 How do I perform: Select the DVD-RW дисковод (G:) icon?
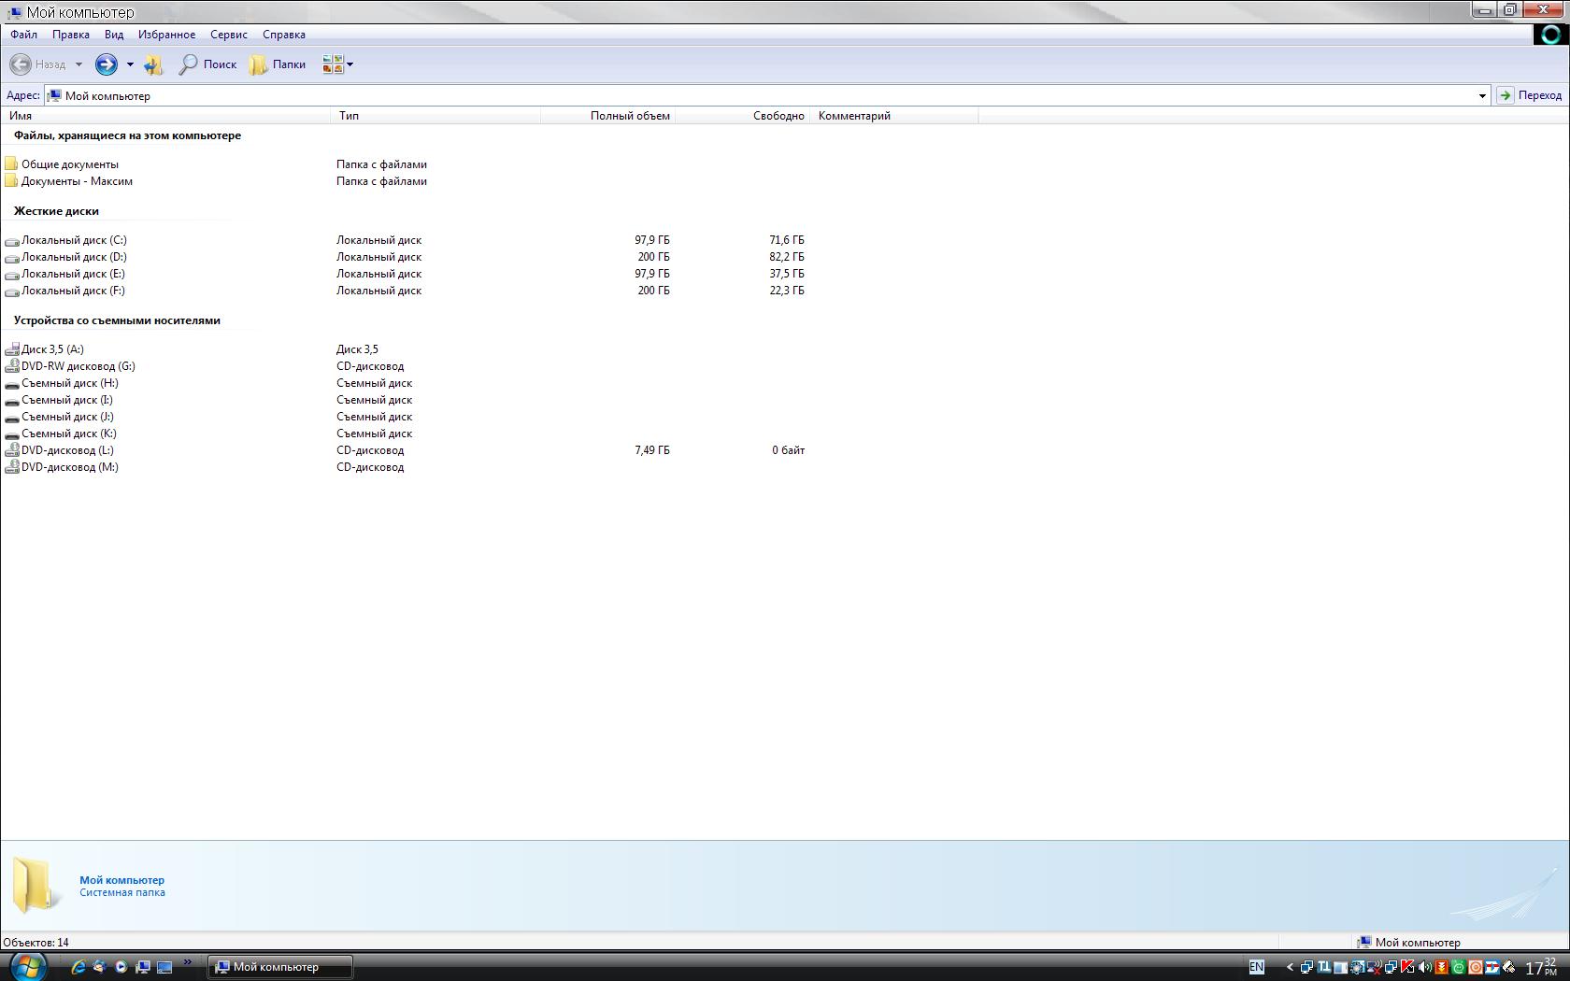pos(12,366)
